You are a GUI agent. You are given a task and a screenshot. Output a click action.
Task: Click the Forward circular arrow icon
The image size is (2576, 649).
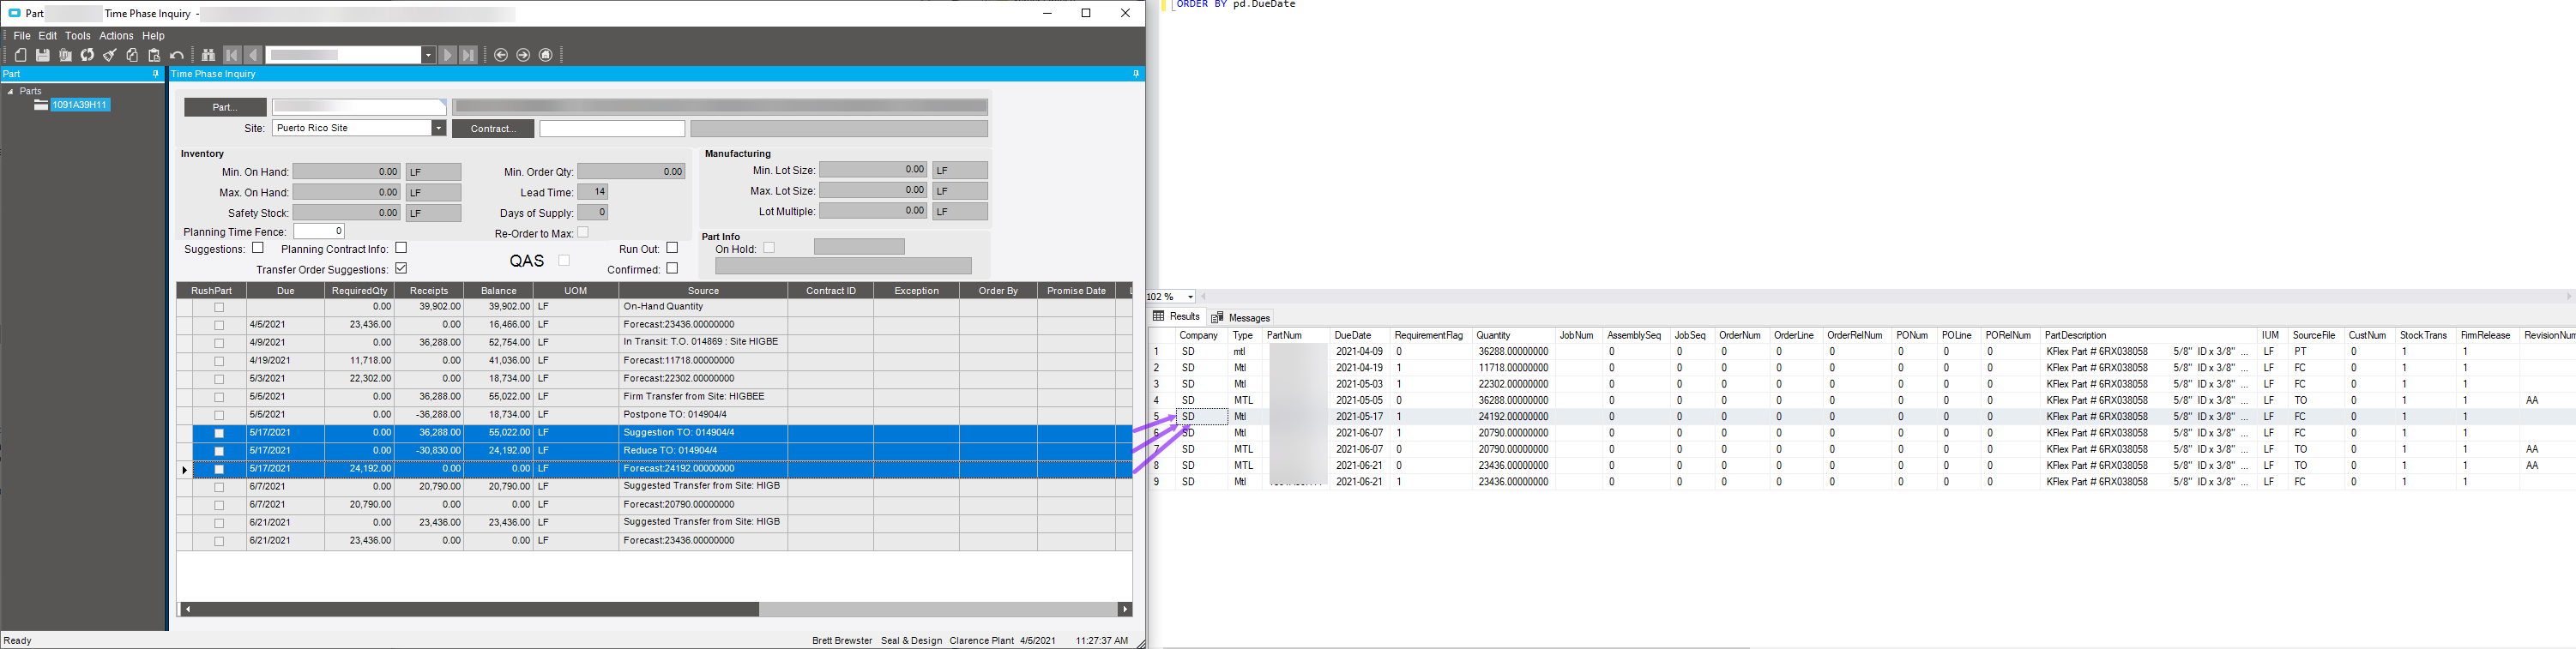523,55
